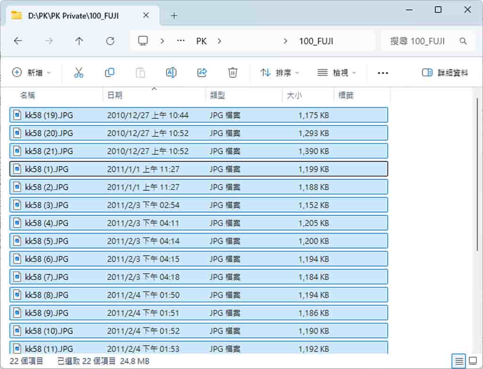Image resolution: width=483 pixels, height=369 pixels.
Task: Click JPG file icon of kk58 (5).JPG
Action: pos(17,241)
